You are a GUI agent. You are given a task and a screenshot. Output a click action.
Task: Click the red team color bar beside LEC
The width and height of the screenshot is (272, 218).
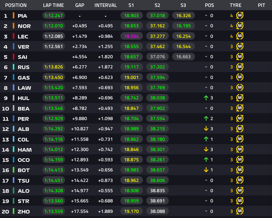click(x=13, y=36)
